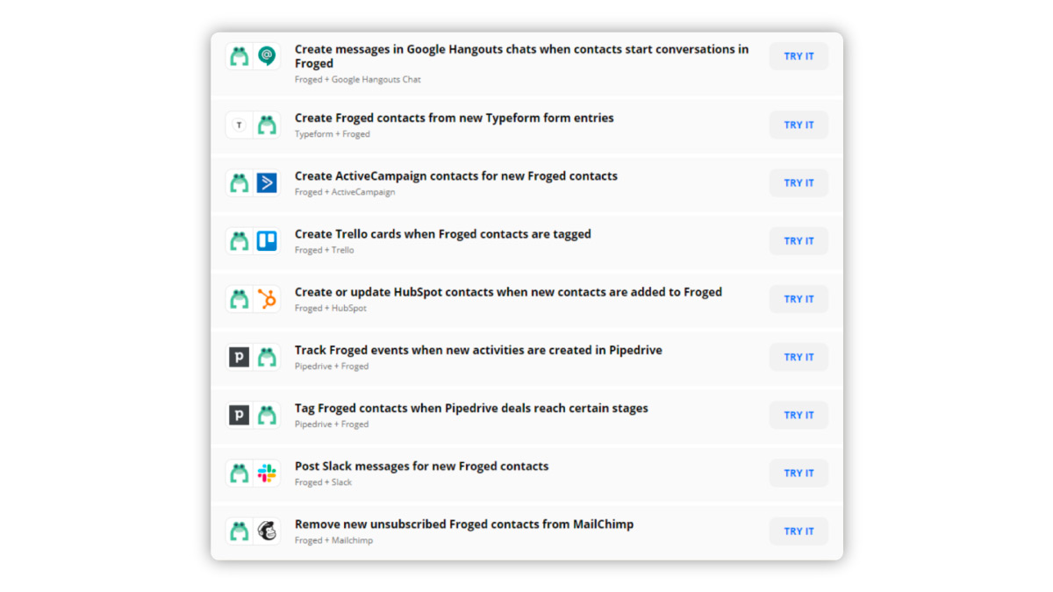Click Try It for Typeform form entries
Image resolution: width=1053 pixels, height=592 pixels.
[x=799, y=125]
